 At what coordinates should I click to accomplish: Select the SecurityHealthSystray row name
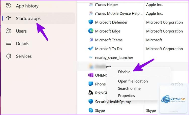pos(113,102)
